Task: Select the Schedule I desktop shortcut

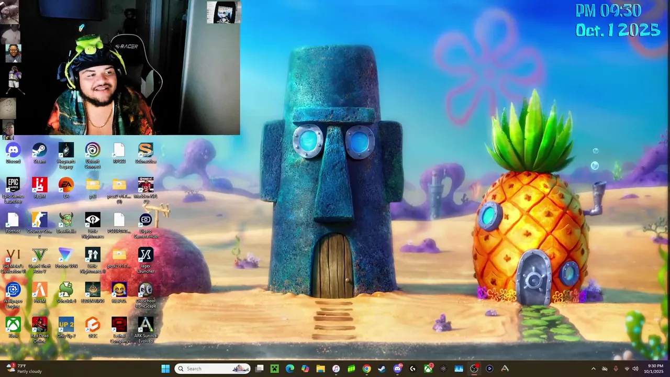Action: 66,293
